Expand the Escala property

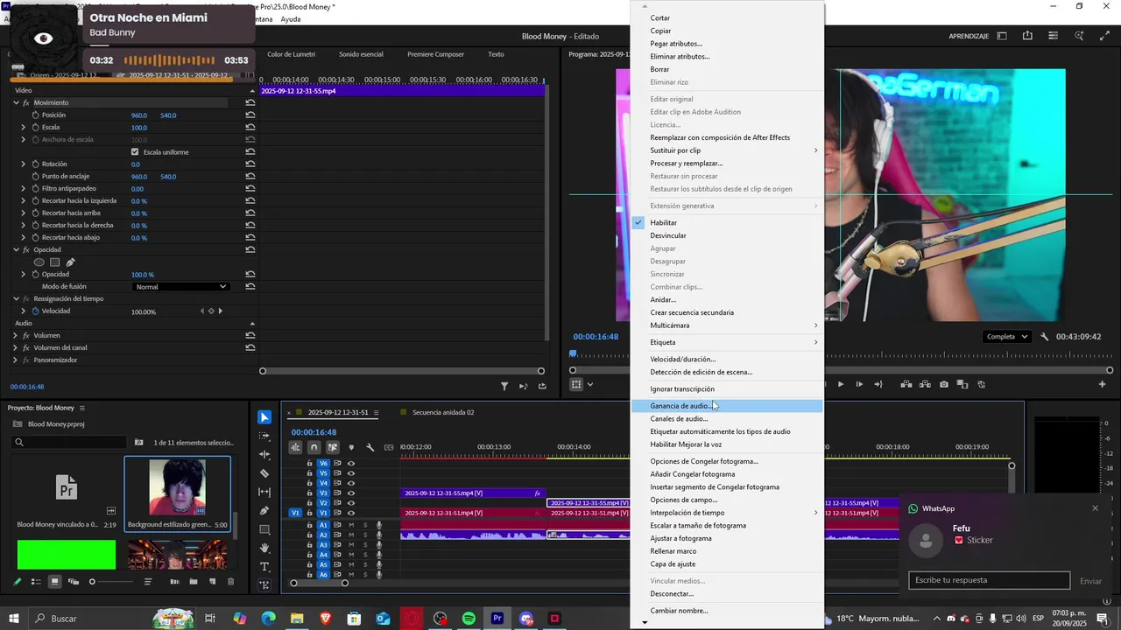pyautogui.click(x=24, y=128)
